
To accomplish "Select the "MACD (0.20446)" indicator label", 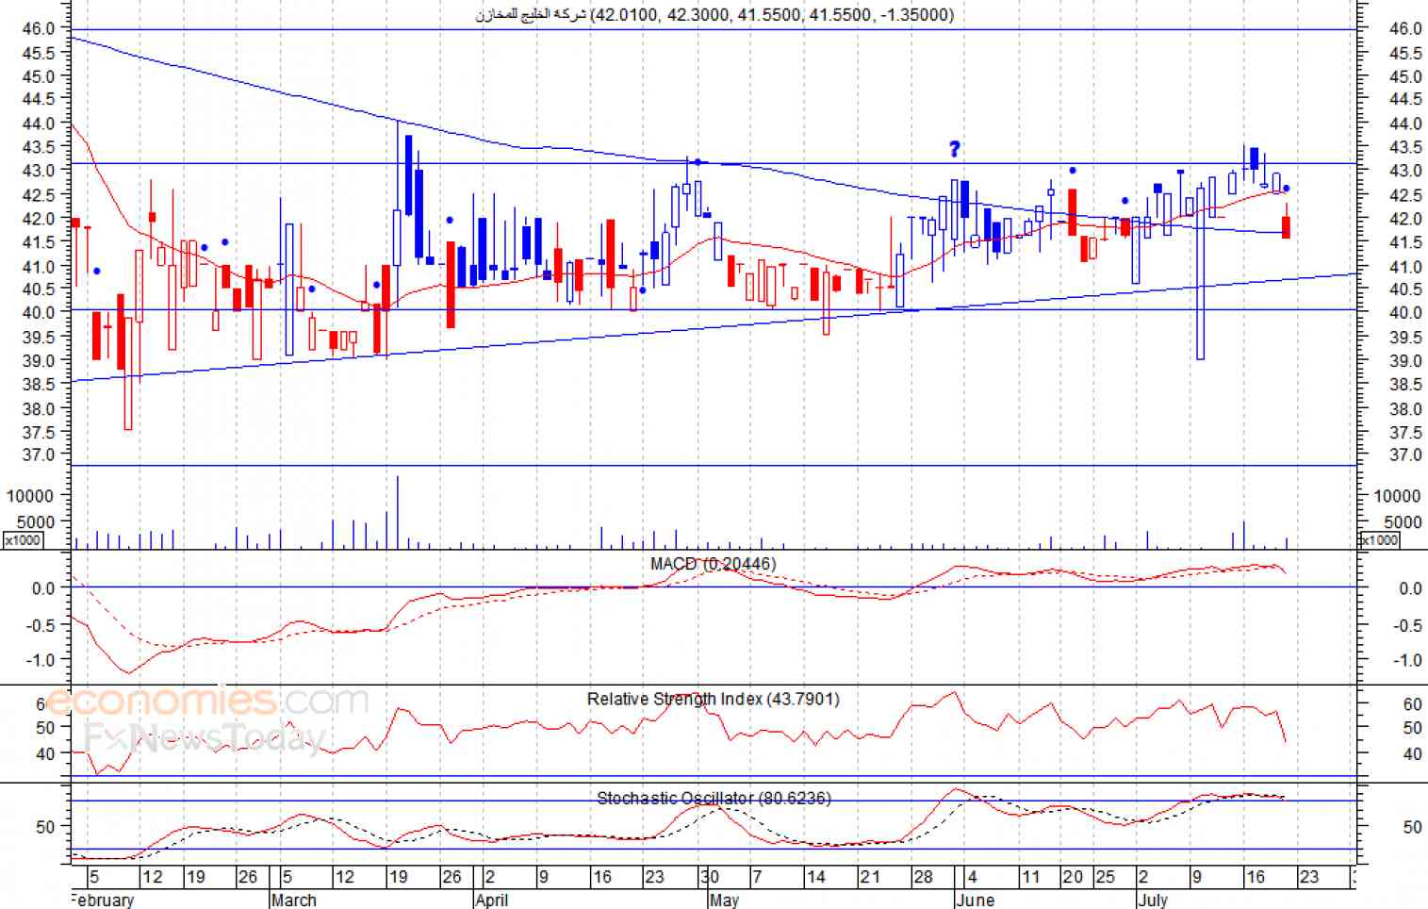I will [714, 564].
